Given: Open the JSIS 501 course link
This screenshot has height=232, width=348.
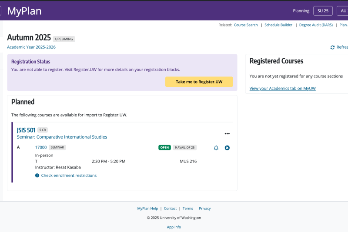Looking at the screenshot, I should [x=26, y=130].
